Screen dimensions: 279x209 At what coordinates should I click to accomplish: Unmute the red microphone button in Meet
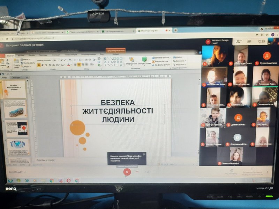point(127,172)
